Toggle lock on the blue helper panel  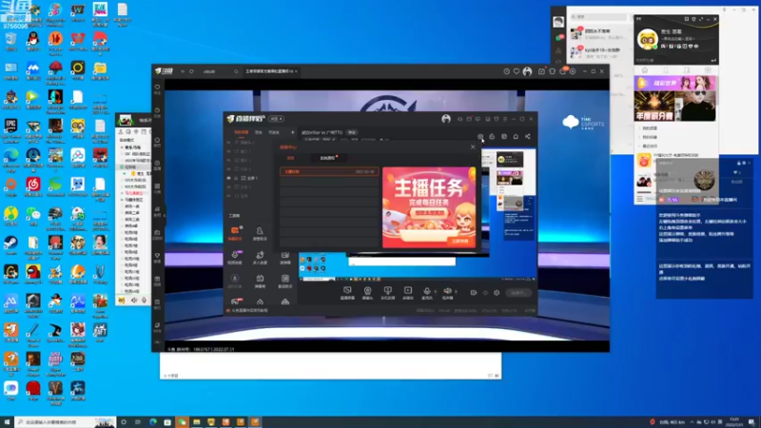tap(739, 163)
